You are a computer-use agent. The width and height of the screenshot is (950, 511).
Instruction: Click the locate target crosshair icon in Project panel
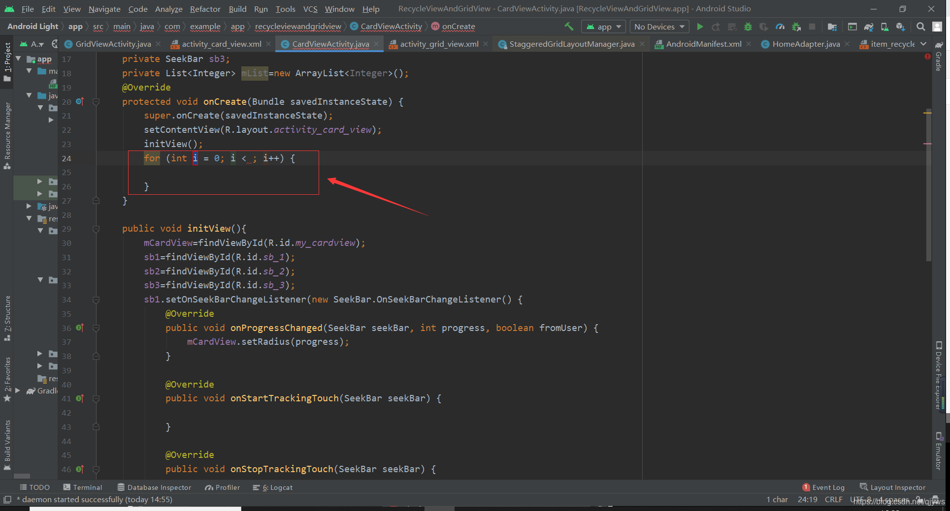55,44
